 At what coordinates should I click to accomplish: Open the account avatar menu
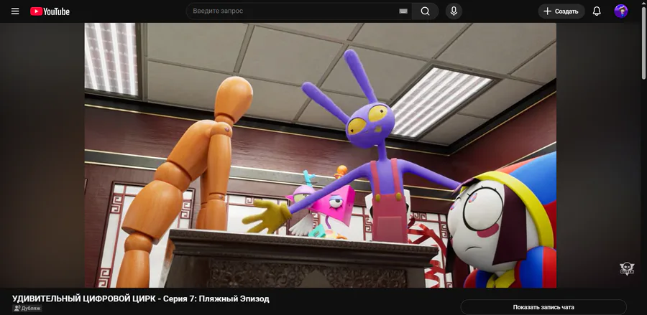coord(621,11)
